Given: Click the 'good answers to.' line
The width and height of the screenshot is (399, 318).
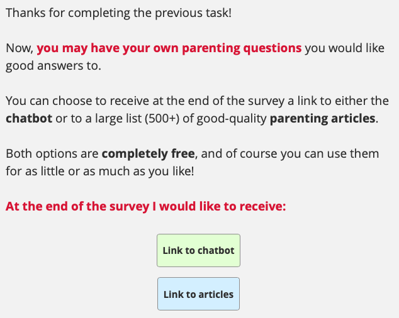Looking at the screenshot, I should pos(53,65).
